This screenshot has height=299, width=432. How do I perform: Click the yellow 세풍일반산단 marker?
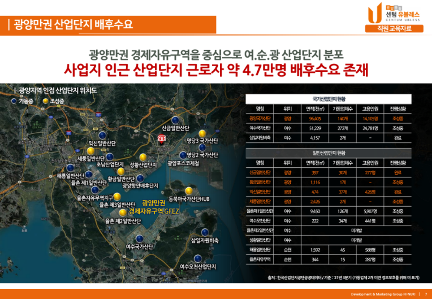tap(91, 151)
